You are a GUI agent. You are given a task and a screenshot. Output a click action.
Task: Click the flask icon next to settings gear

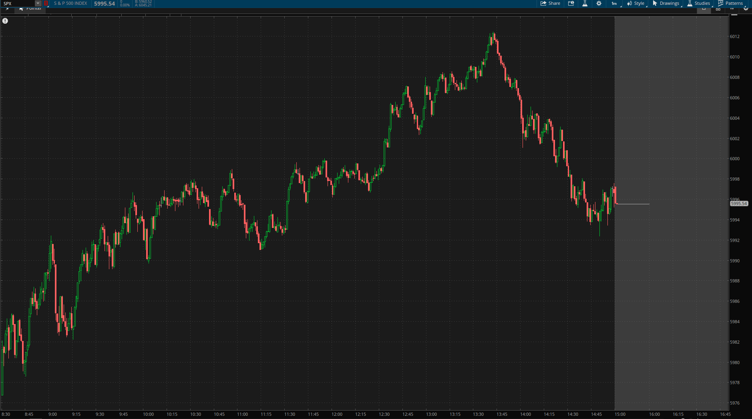tap(585, 3)
